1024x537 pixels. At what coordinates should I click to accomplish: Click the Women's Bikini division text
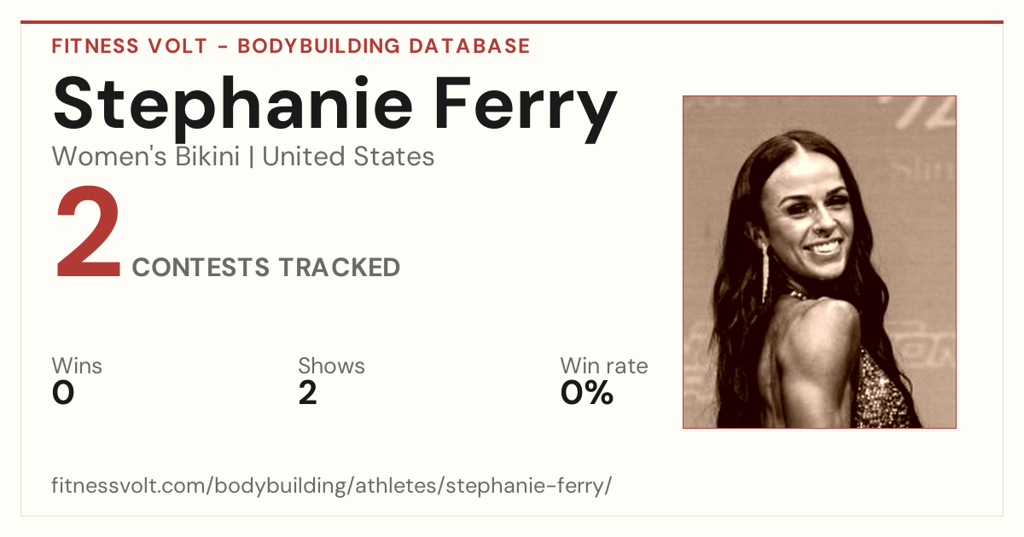click(146, 157)
